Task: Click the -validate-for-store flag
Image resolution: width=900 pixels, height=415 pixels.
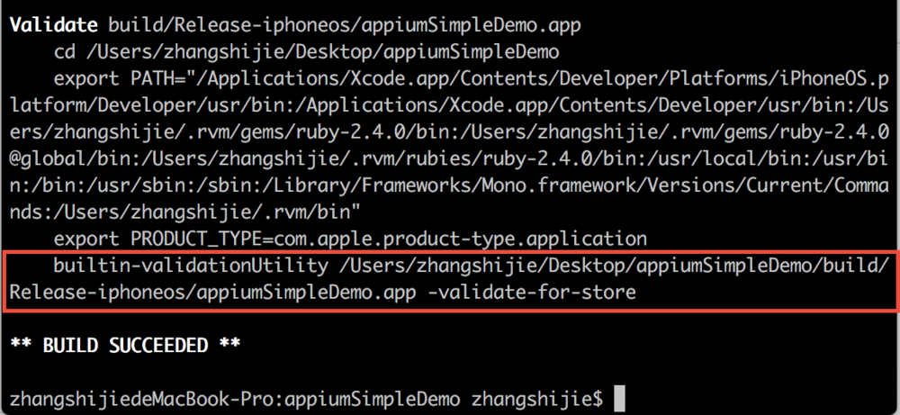Action: click(532, 292)
